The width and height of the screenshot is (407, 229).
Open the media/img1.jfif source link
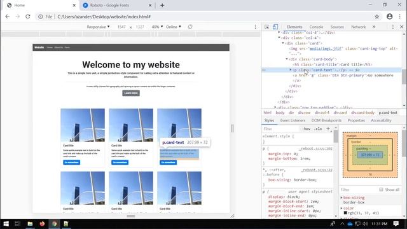pos(325,48)
